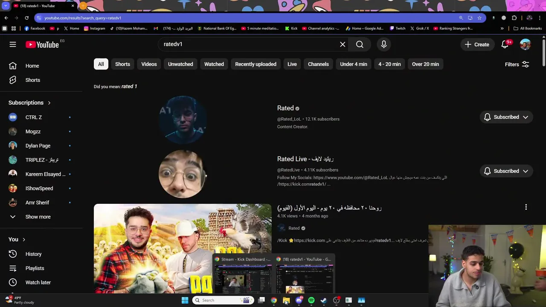
Task: Filter results by Videos chip
Action: coord(149,64)
